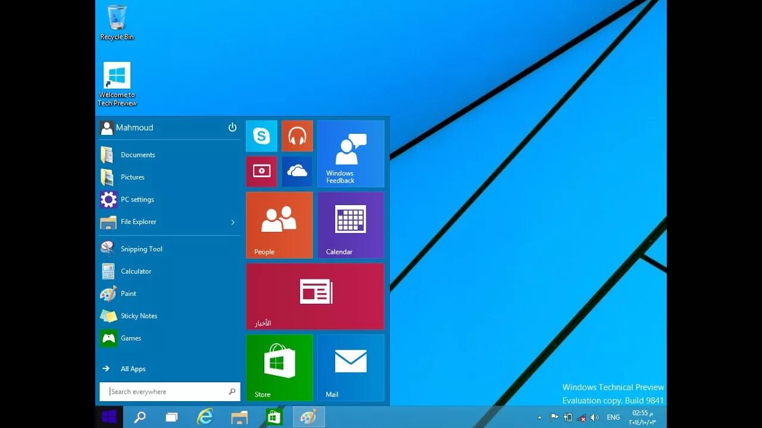
Task: Open taskbar Search icon
Action: coord(140,417)
